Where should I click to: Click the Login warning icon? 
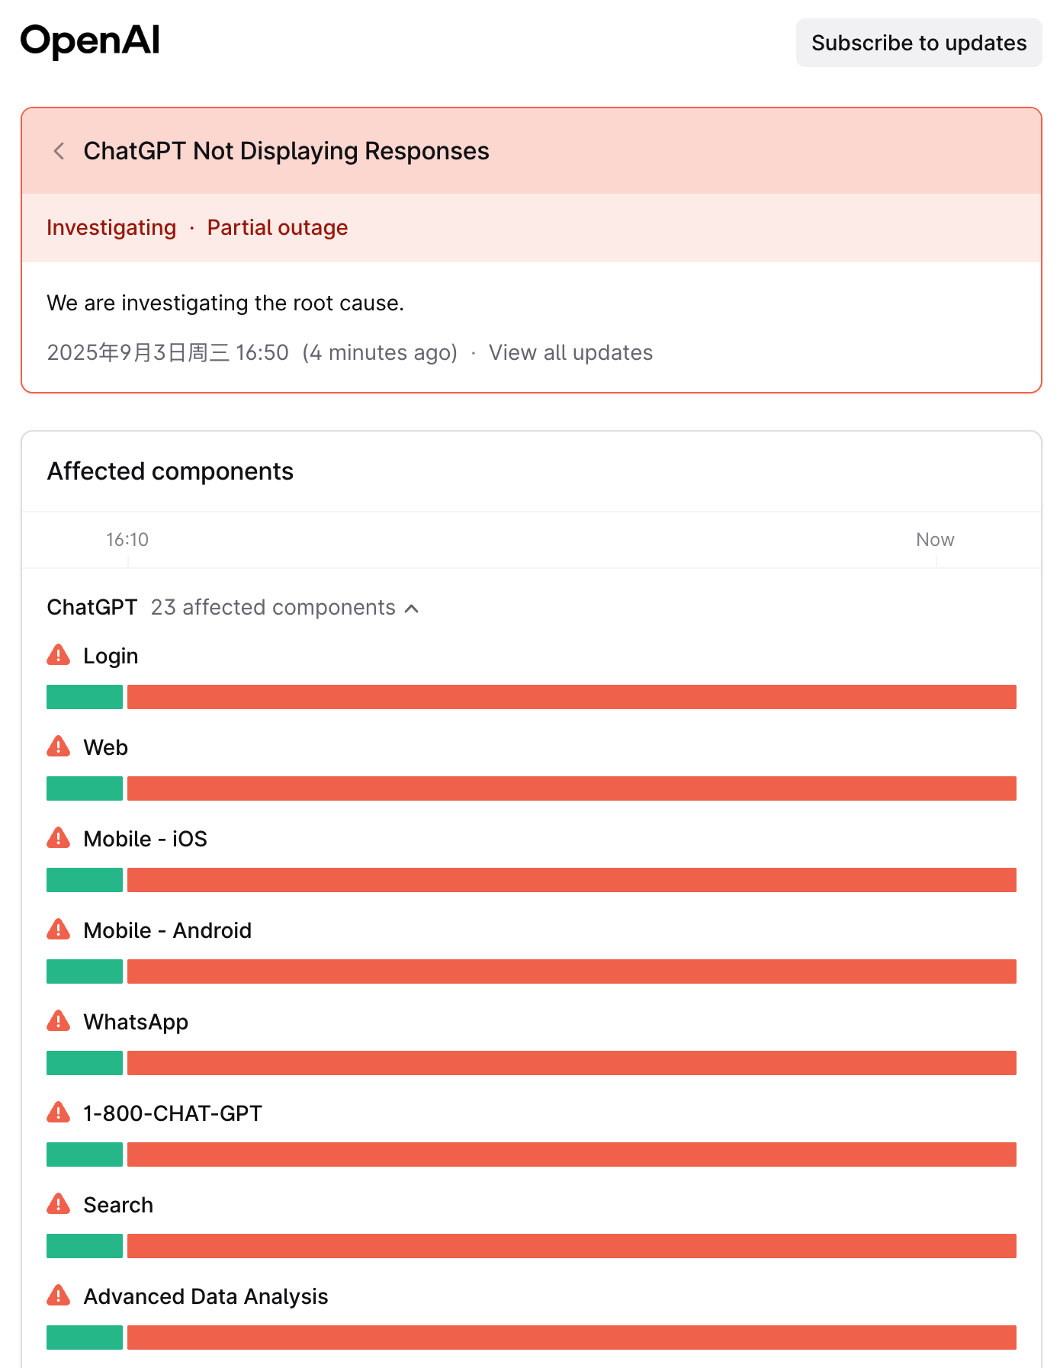coord(59,655)
